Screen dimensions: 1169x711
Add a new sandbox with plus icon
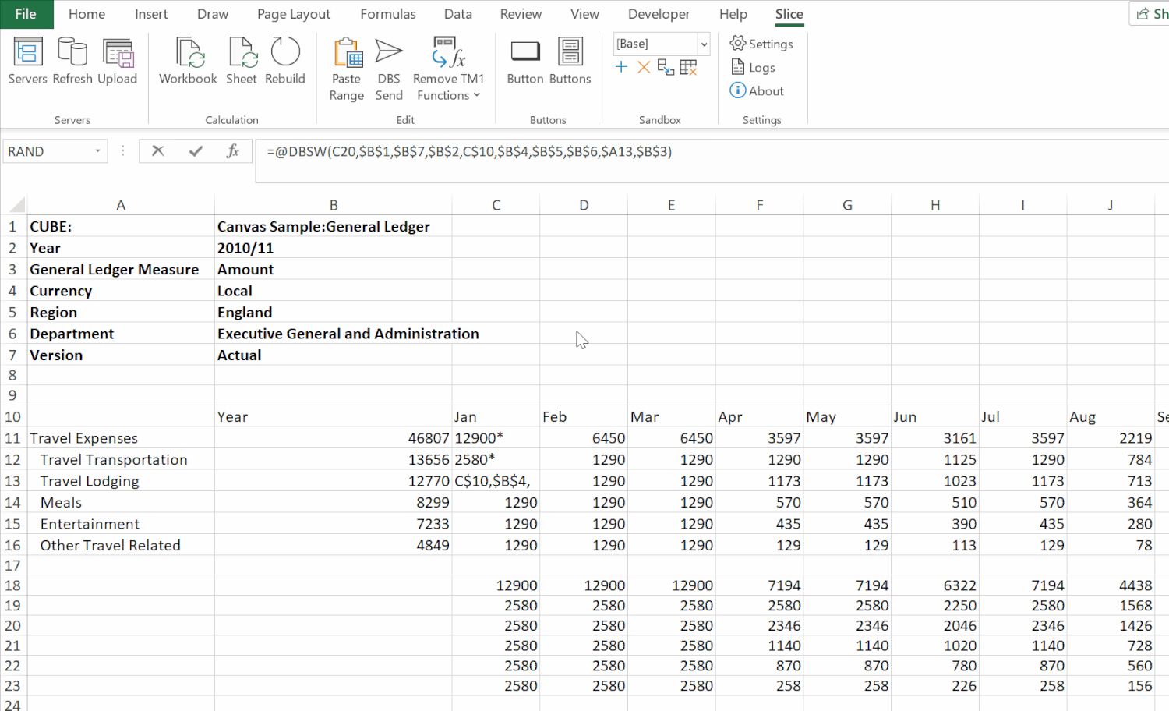[x=621, y=67]
